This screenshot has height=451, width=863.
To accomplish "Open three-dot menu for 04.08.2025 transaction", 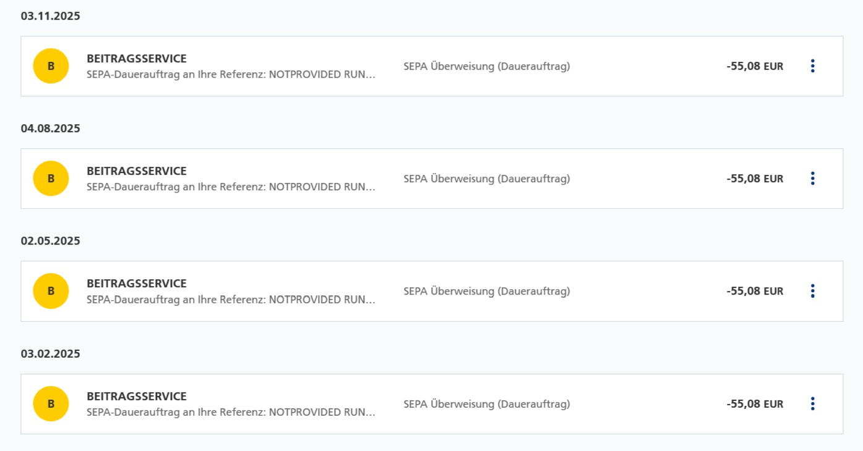I will (x=812, y=179).
